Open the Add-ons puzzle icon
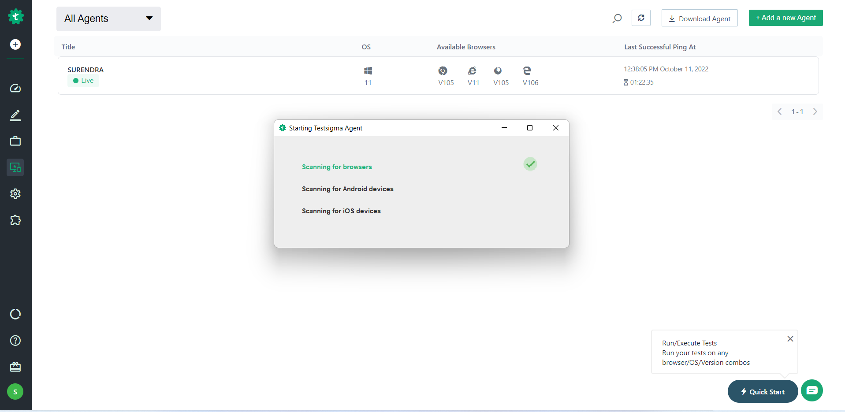The height and width of the screenshot is (412, 845). (15, 220)
